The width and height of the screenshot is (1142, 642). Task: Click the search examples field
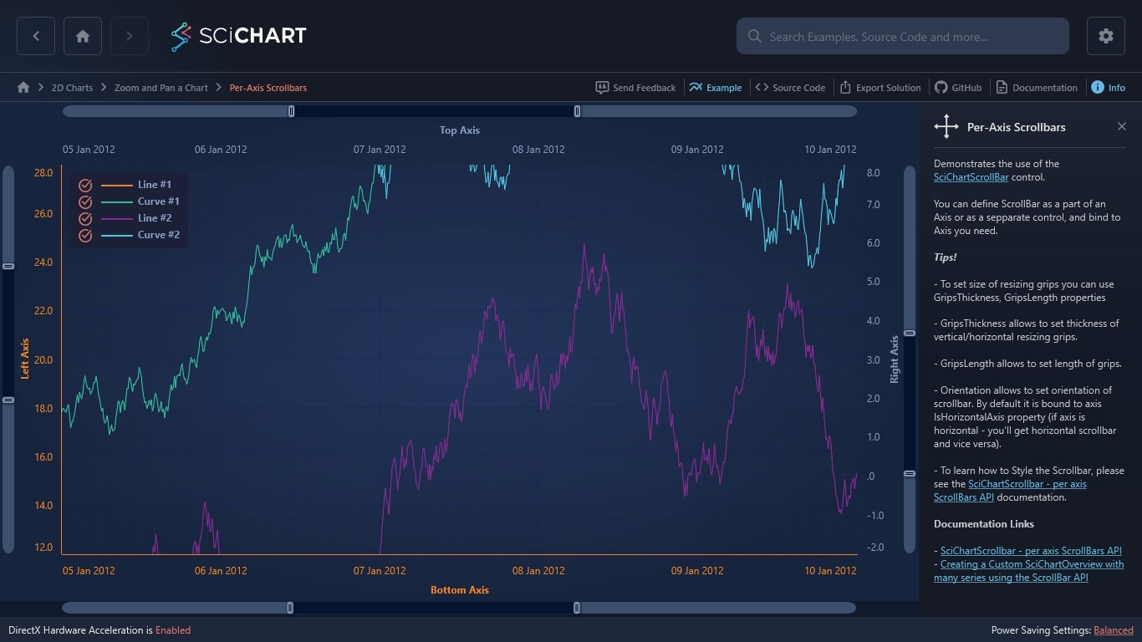pos(903,36)
